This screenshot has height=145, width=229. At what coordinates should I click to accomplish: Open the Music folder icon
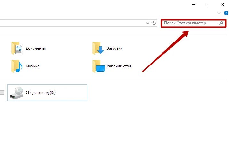coord(17,66)
